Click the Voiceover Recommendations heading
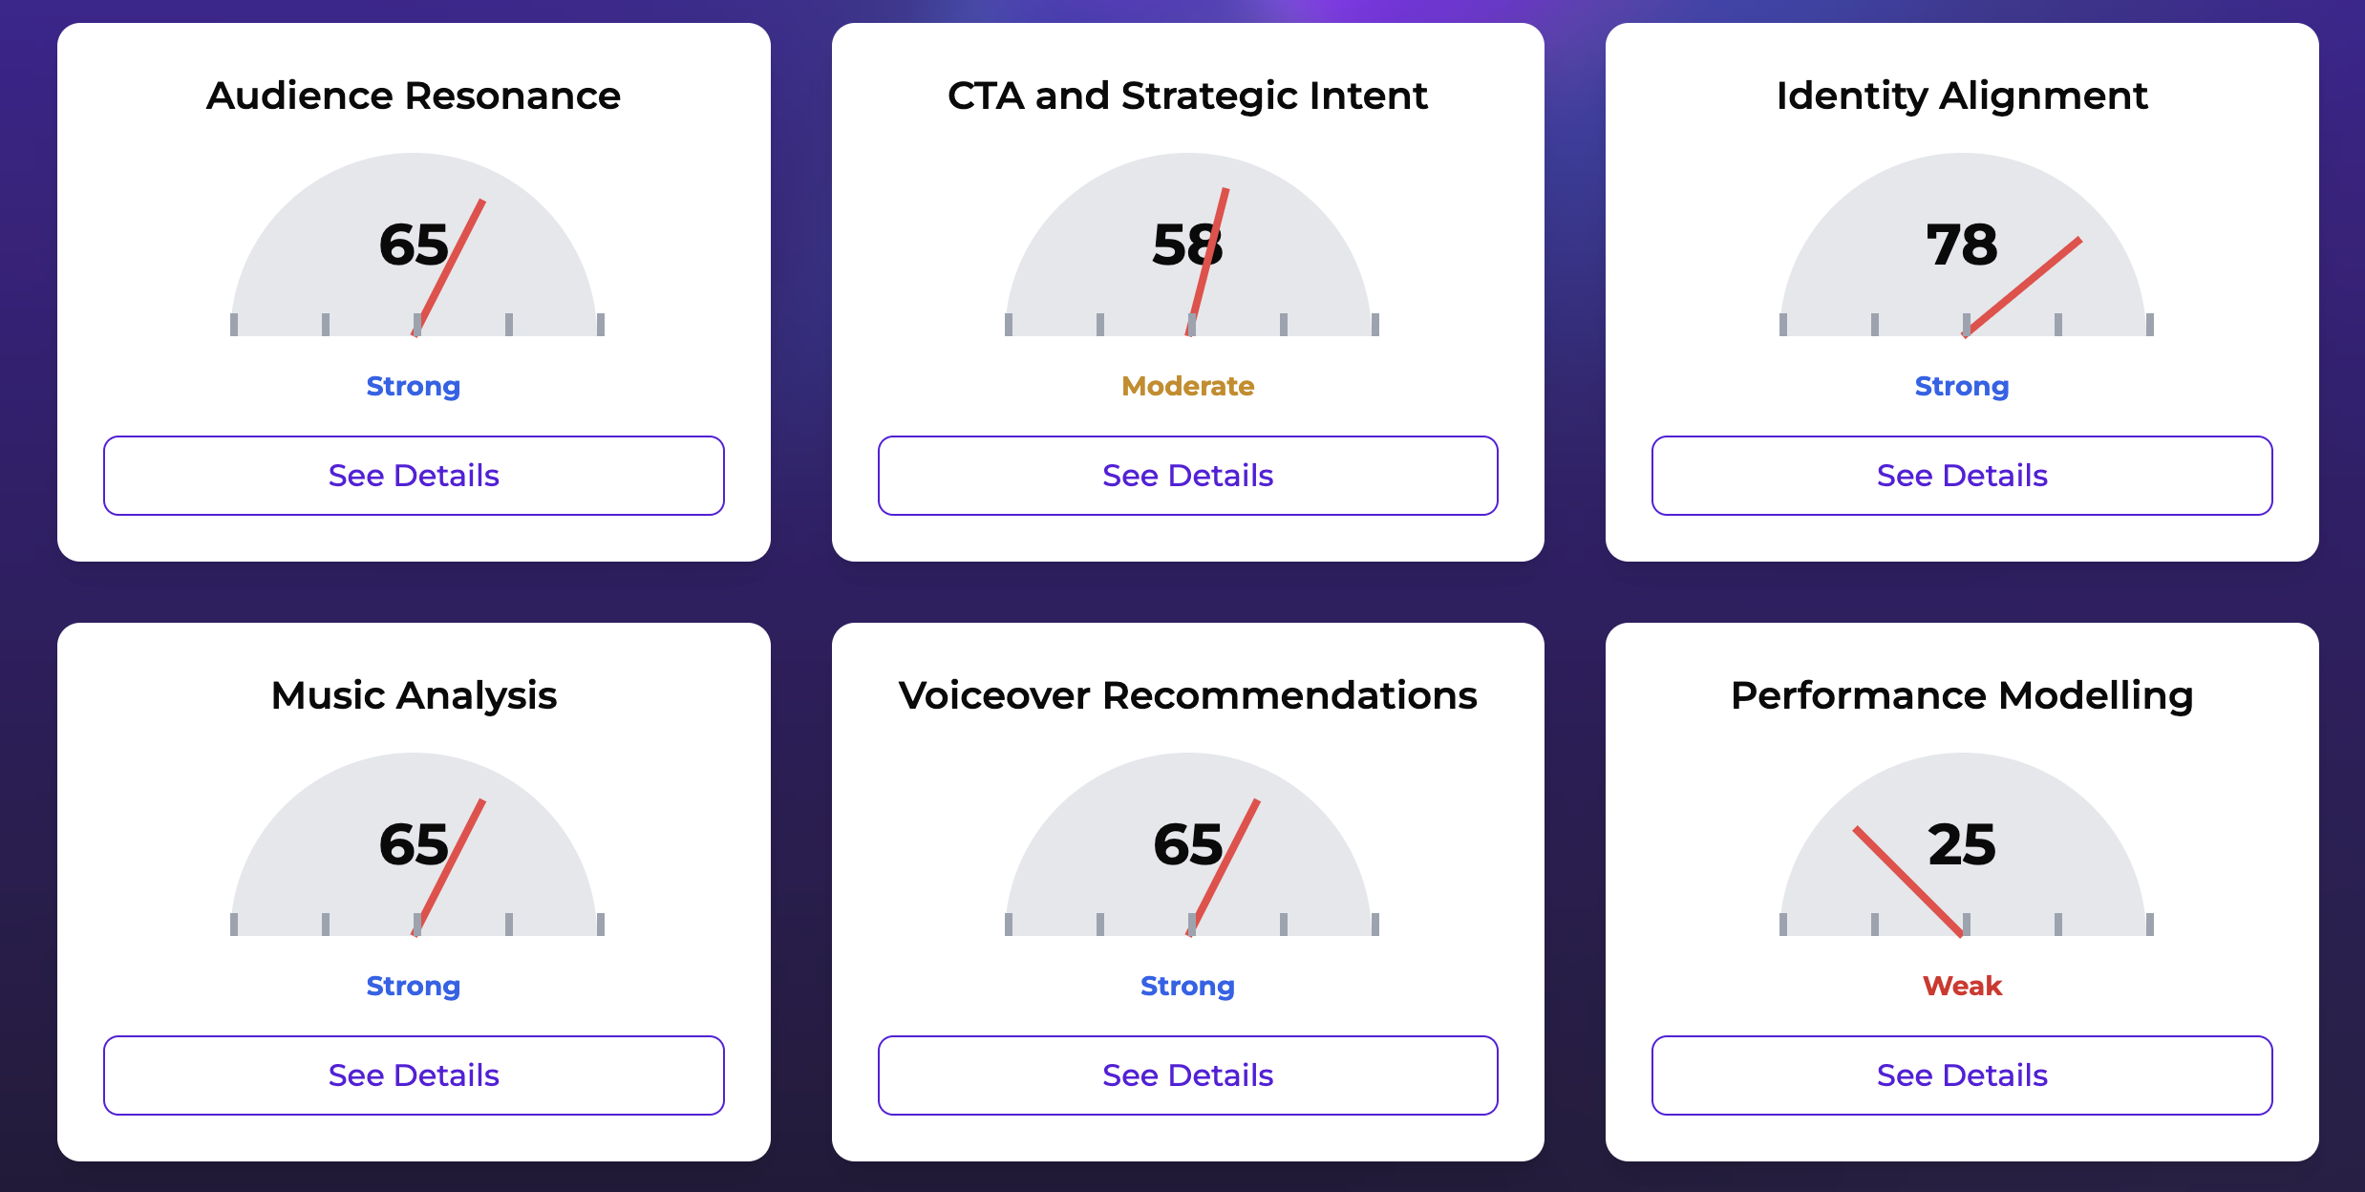 coord(1187,695)
